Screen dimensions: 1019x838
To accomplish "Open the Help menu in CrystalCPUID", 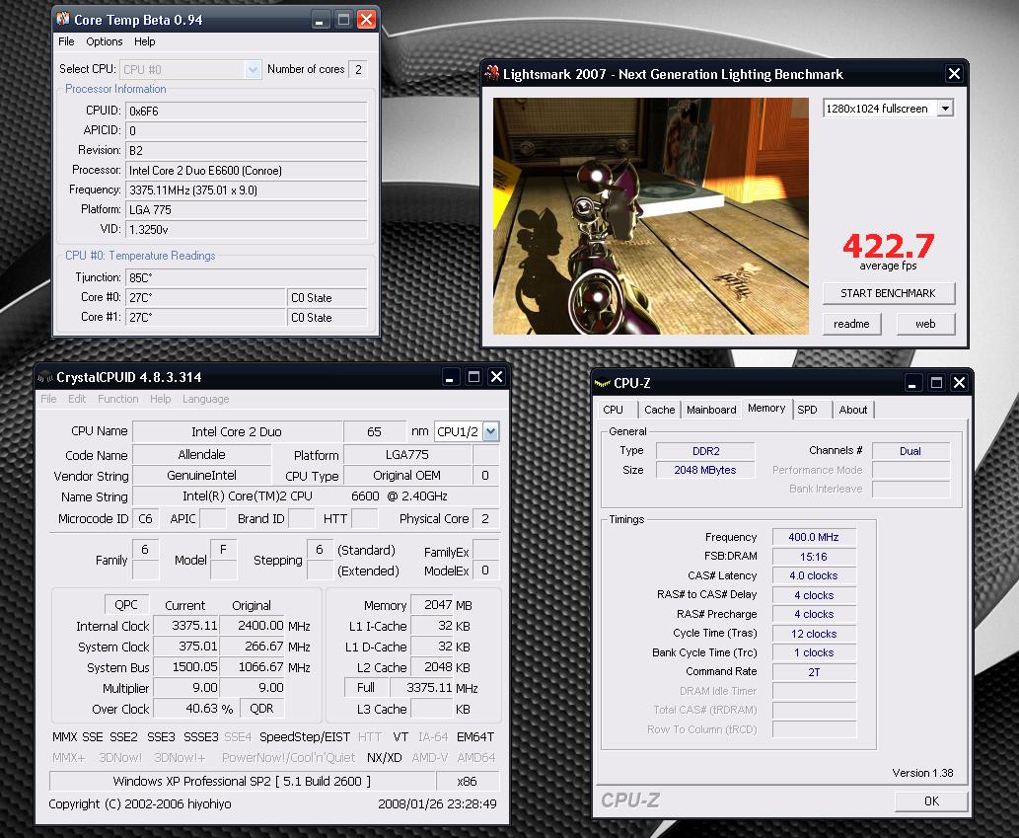I will [x=160, y=399].
